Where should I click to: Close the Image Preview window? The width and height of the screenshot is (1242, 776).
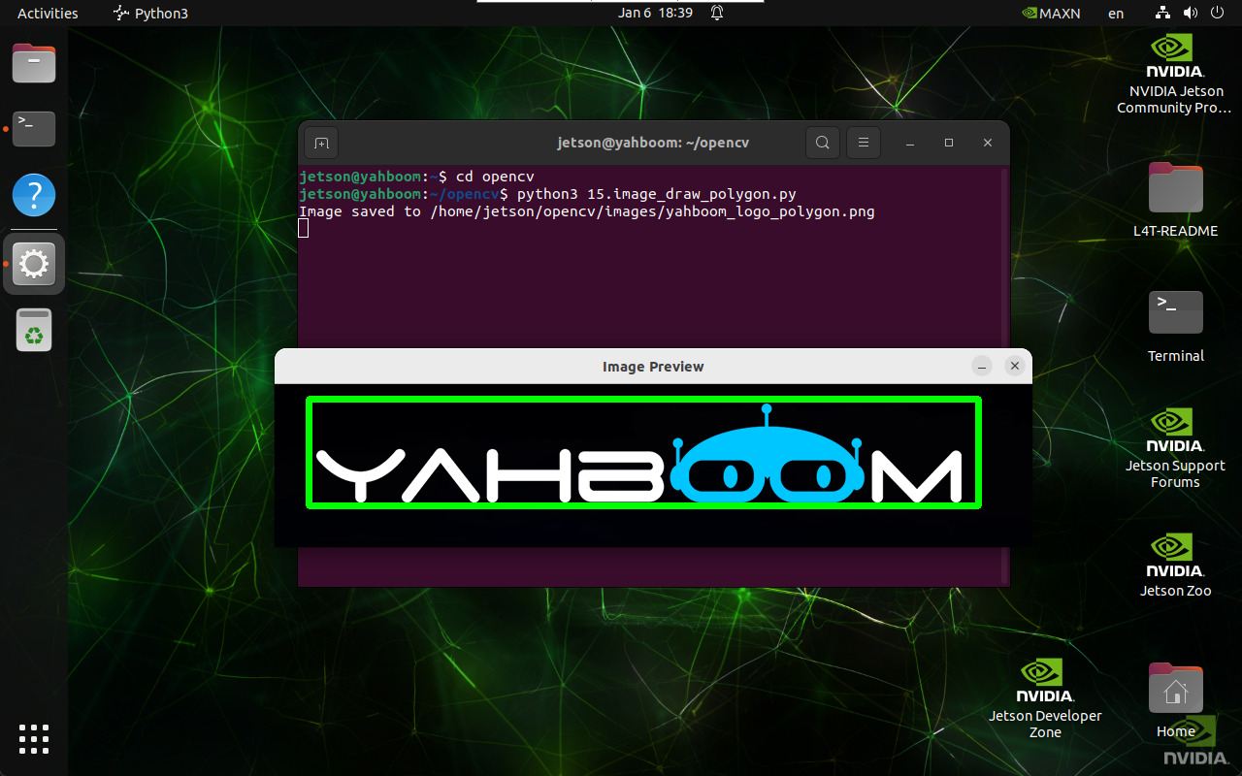[1015, 366]
